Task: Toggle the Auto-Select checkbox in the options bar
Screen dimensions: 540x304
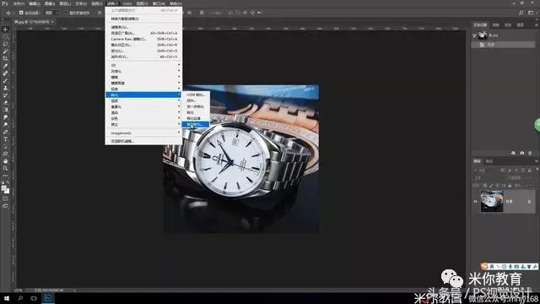Action: coord(21,13)
